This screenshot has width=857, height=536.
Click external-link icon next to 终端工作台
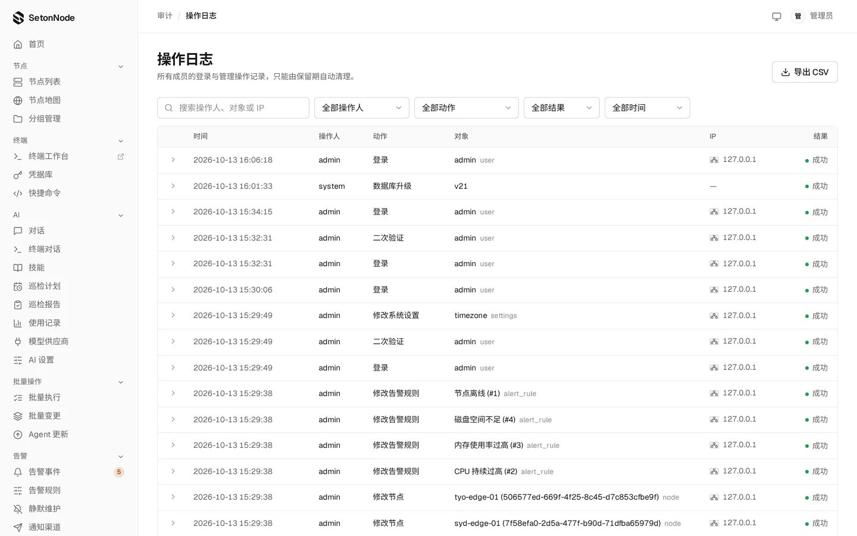(x=121, y=157)
